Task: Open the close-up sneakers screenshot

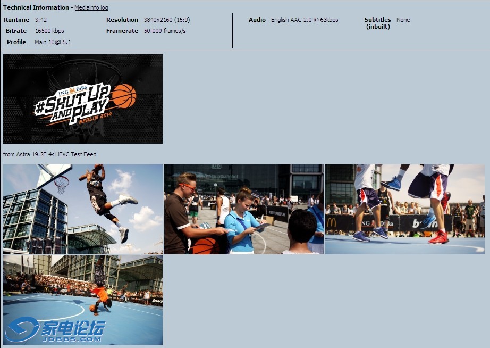Action: coord(404,209)
